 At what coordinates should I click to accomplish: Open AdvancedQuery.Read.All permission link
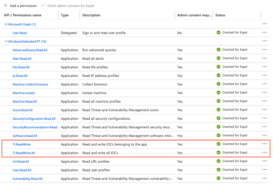pos(30,50)
